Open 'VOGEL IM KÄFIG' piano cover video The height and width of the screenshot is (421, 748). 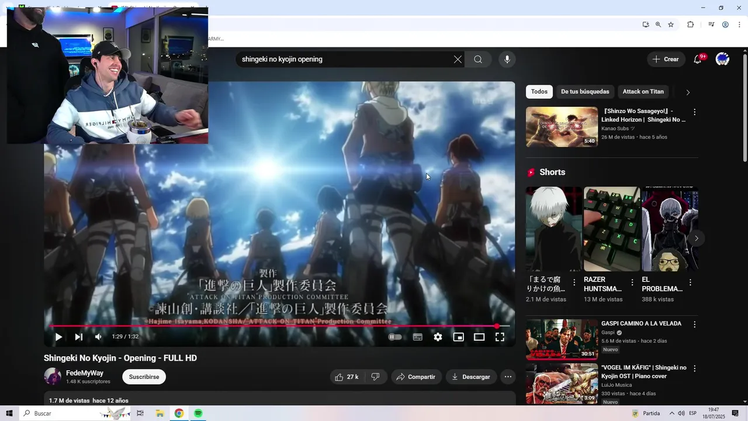point(644,372)
